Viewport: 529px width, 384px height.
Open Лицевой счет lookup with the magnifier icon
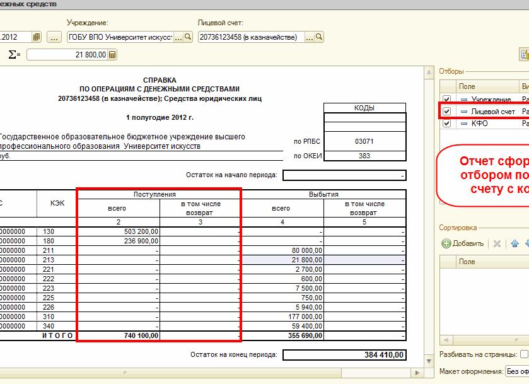pyautogui.click(x=319, y=37)
